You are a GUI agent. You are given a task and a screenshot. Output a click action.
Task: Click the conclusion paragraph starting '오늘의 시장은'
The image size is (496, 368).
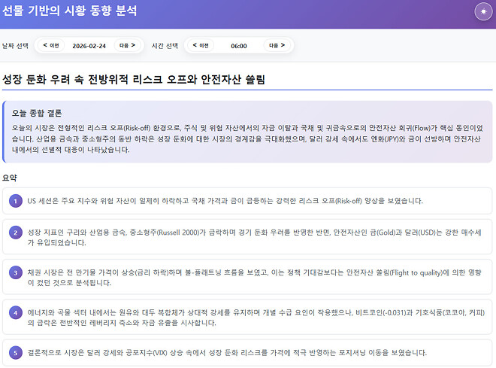click(x=247, y=138)
